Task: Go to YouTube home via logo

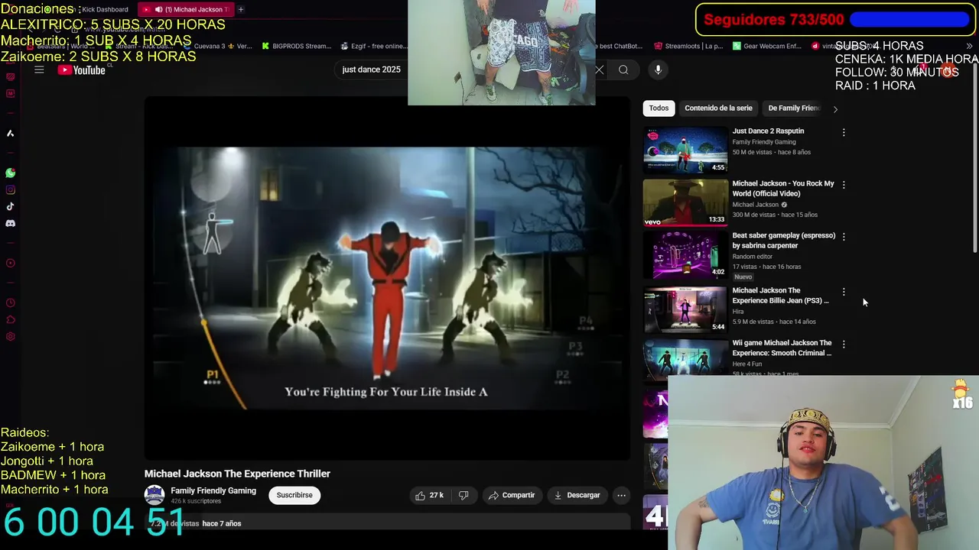Action: point(82,70)
